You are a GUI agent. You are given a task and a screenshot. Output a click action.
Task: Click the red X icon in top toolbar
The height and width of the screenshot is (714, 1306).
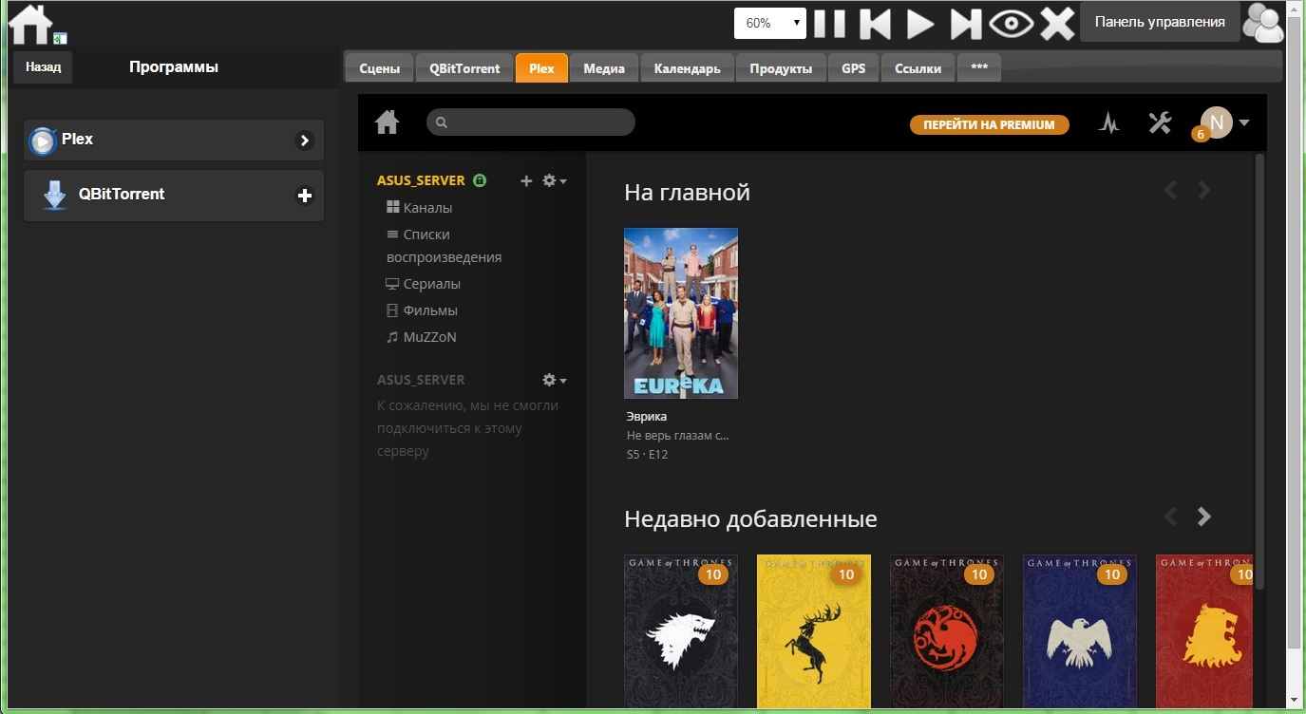pos(1057,22)
